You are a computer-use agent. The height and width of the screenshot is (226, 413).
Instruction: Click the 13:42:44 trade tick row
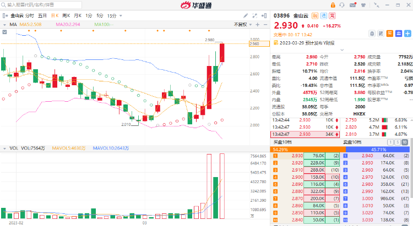(305, 120)
